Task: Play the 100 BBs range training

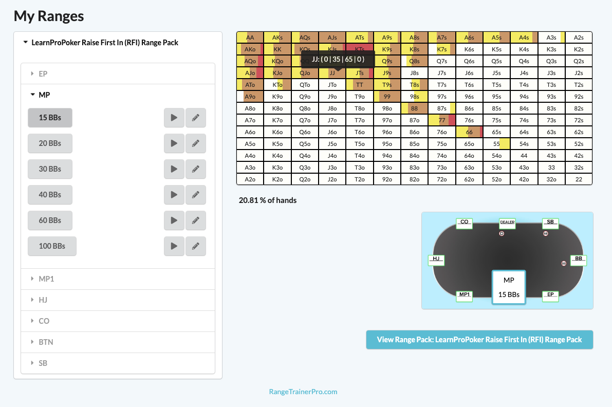Action: [x=174, y=246]
